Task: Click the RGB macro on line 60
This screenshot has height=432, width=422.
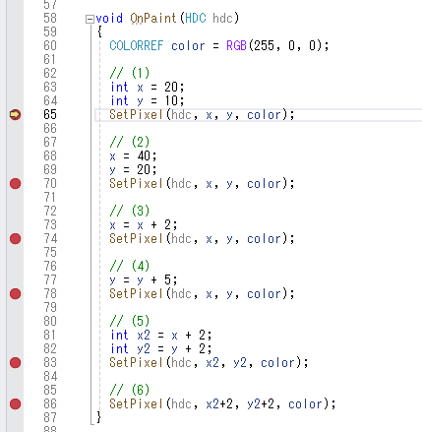Action: pyautogui.click(x=236, y=45)
